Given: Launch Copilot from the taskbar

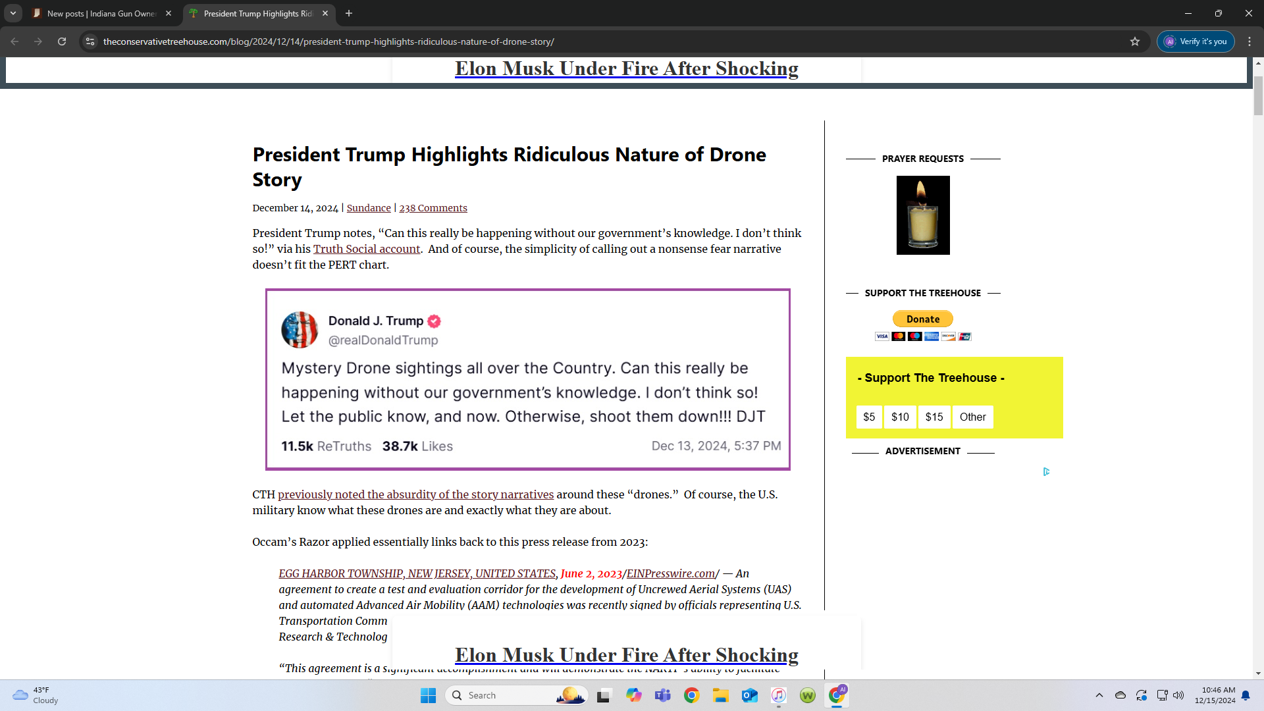Looking at the screenshot, I should click(633, 695).
